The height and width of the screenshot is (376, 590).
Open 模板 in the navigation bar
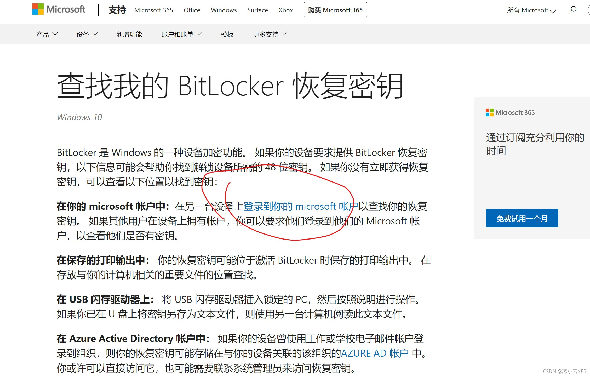tap(227, 34)
